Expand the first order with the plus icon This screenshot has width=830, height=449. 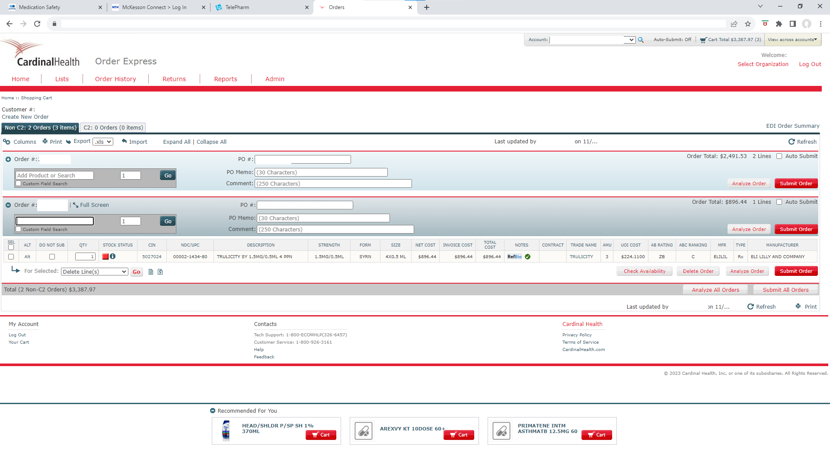(8, 159)
